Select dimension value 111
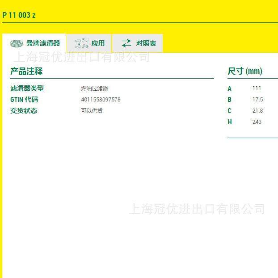Image resolution: width=278 pixels, height=278 pixels. tap(257, 88)
